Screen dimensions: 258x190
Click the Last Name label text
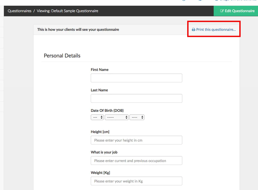pyautogui.click(x=99, y=90)
